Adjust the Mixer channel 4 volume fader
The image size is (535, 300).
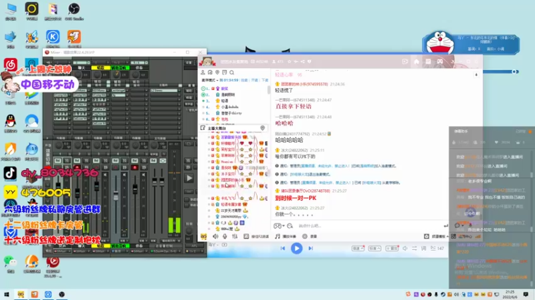(116, 195)
